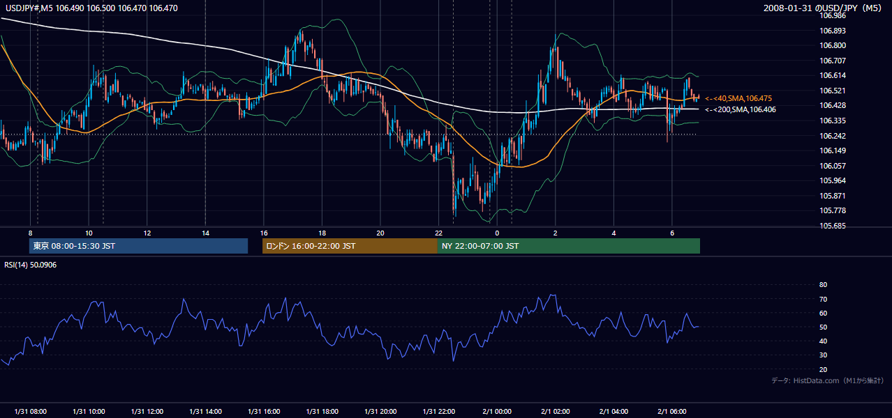Click hour tick 12 under price chart
Viewport: 892px width, 418px height.
point(147,233)
